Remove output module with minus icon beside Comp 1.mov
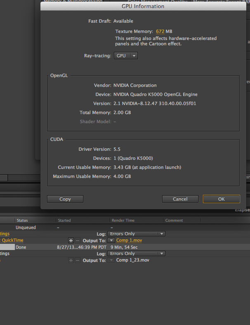 point(78,241)
